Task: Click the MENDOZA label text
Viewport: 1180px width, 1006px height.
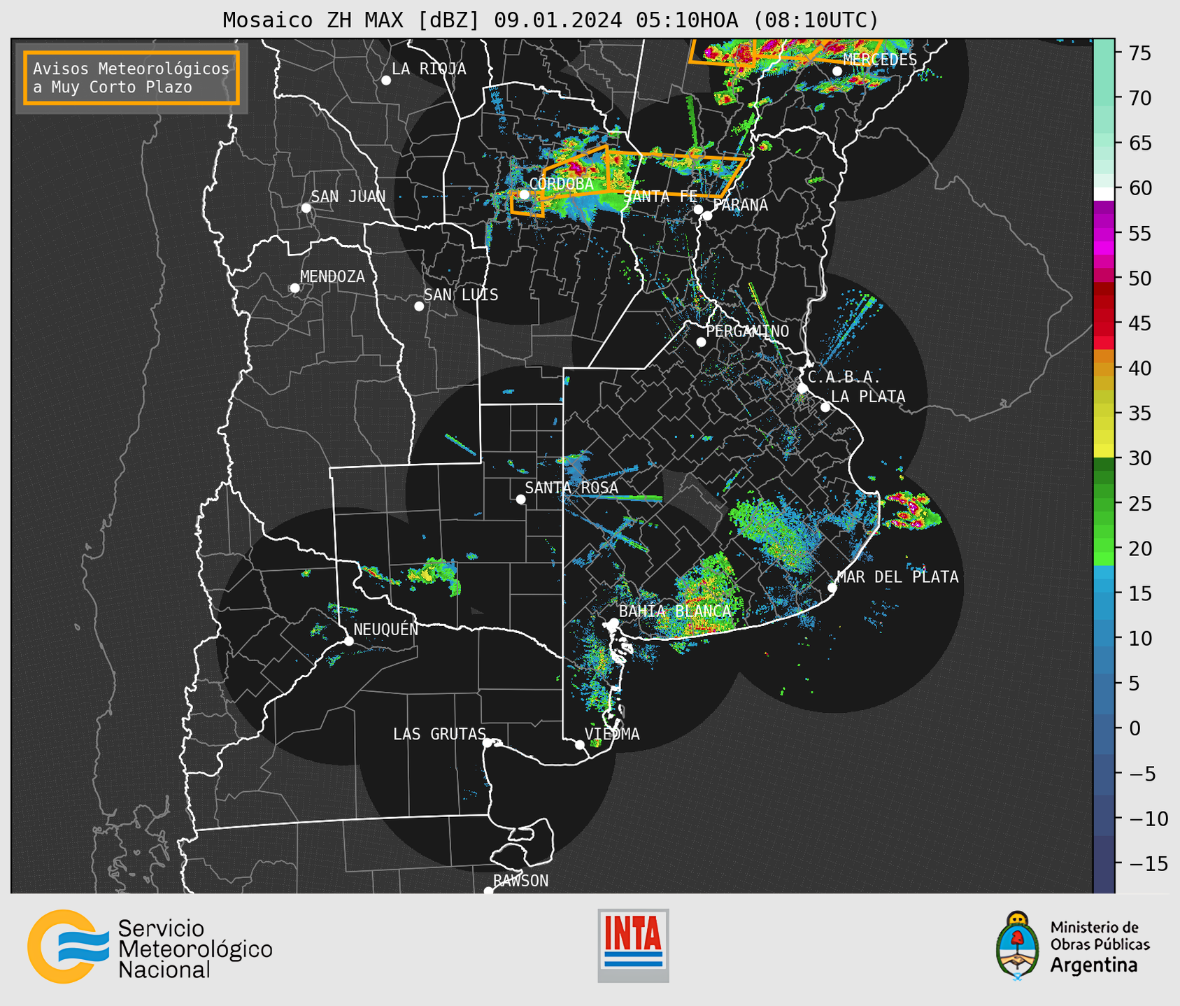Action: 332,276
